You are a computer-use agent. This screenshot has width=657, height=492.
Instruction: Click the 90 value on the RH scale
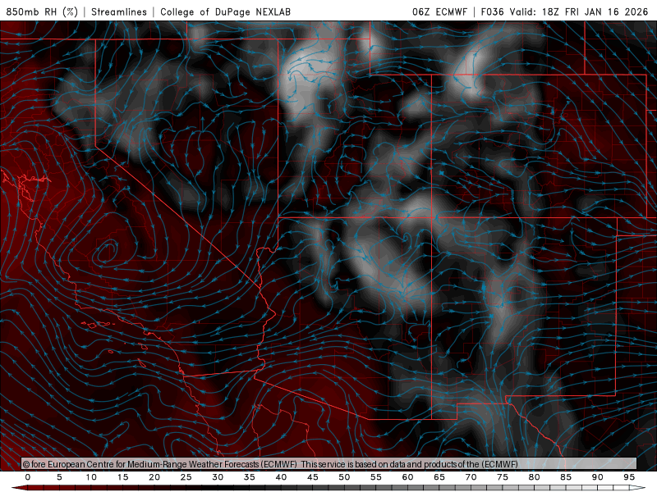(598, 477)
